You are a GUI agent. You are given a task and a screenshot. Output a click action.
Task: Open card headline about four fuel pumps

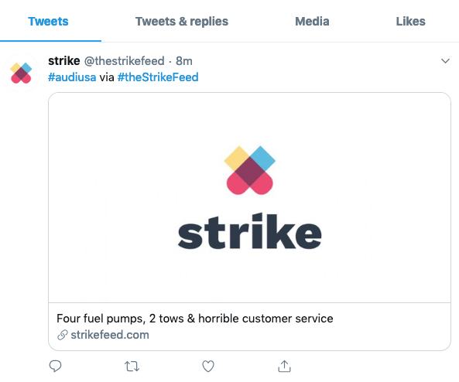click(x=194, y=319)
